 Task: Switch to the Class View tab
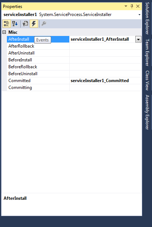click(147, 81)
